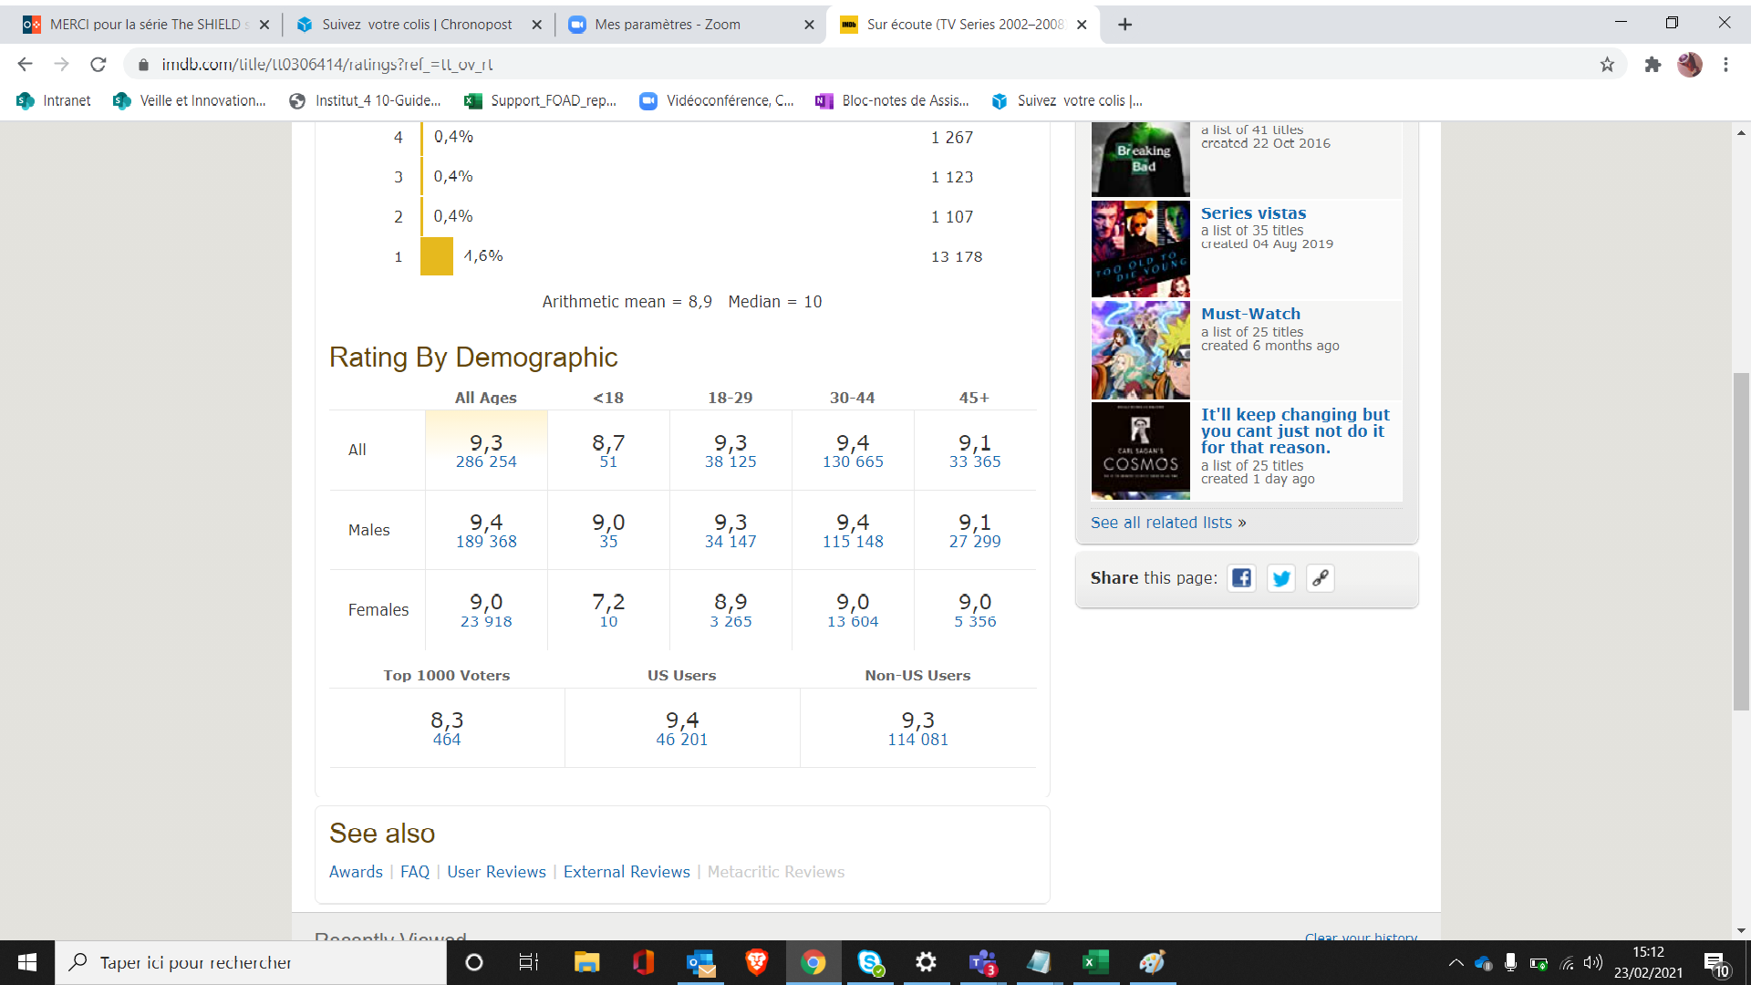Switch to Chronopost tracking tab
The height and width of the screenshot is (985, 1751).
pyautogui.click(x=417, y=25)
